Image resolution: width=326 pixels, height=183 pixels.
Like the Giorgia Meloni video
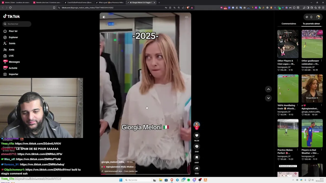pos(197,135)
